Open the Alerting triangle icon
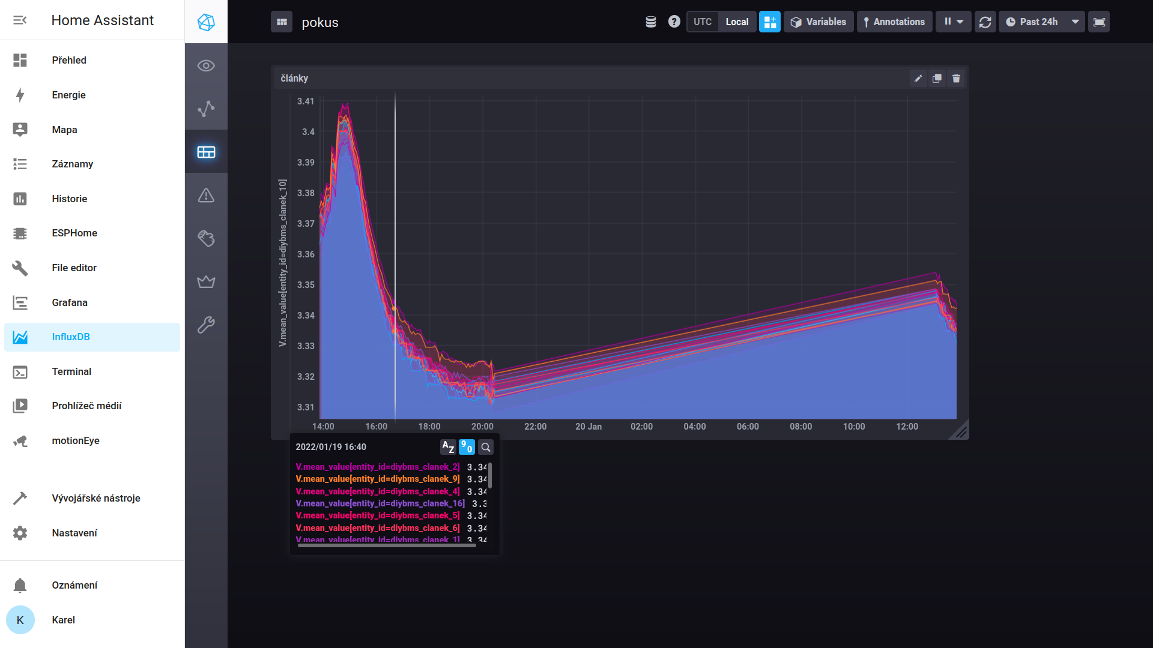Image resolution: width=1153 pixels, height=648 pixels. tap(206, 195)
